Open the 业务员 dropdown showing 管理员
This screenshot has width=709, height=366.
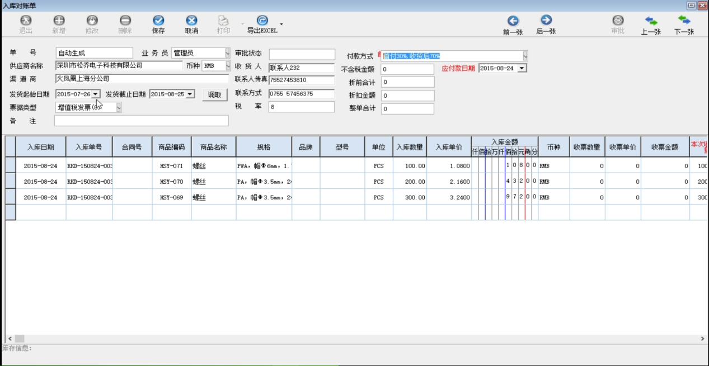point(228,53)
